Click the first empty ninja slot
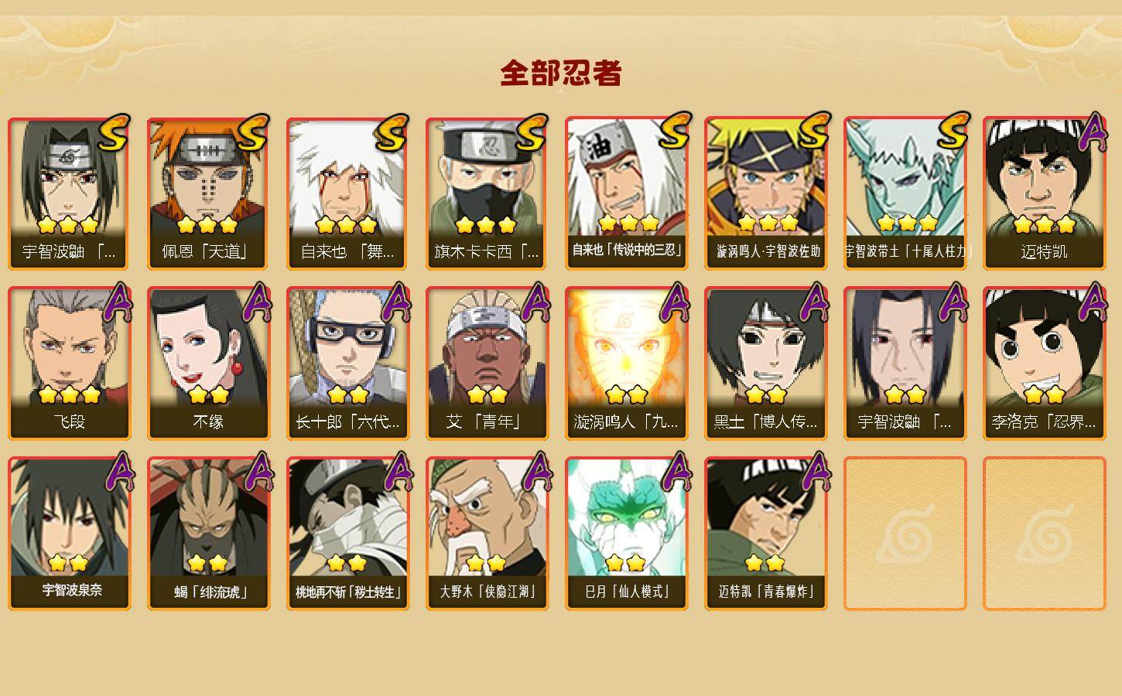Image resolution: width=1122 pixels, height=696 pixels. [x=905, y=534]
